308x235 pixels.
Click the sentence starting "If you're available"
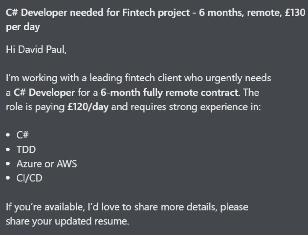point(127,207)
